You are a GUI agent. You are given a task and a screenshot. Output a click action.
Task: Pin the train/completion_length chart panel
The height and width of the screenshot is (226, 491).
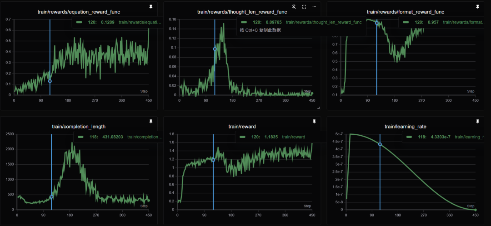[151, 122]
